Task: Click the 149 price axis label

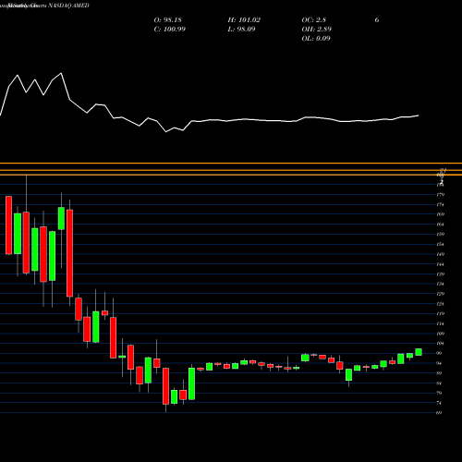Action: pos(441,254)
